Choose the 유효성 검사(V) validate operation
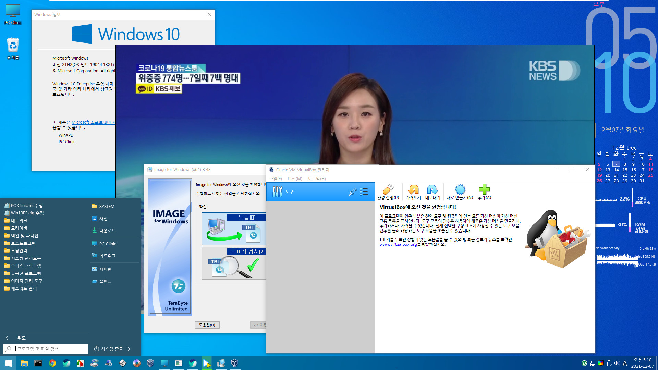The width and height of the screenshot is (658, 370). point(234,263)
